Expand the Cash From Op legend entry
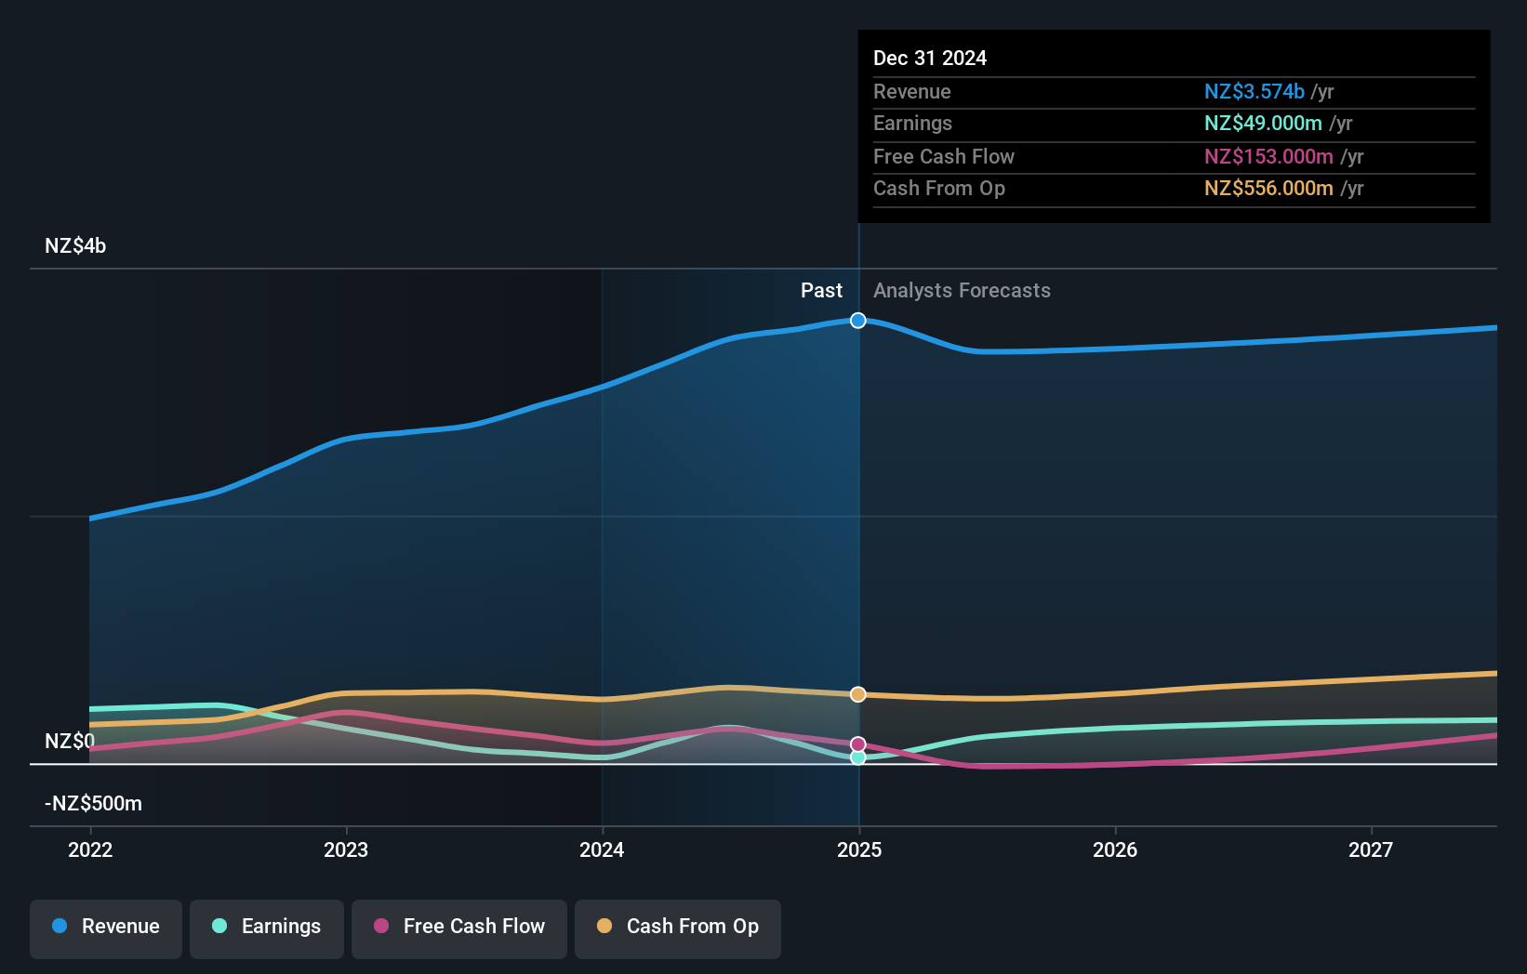 tap(677, 928)
